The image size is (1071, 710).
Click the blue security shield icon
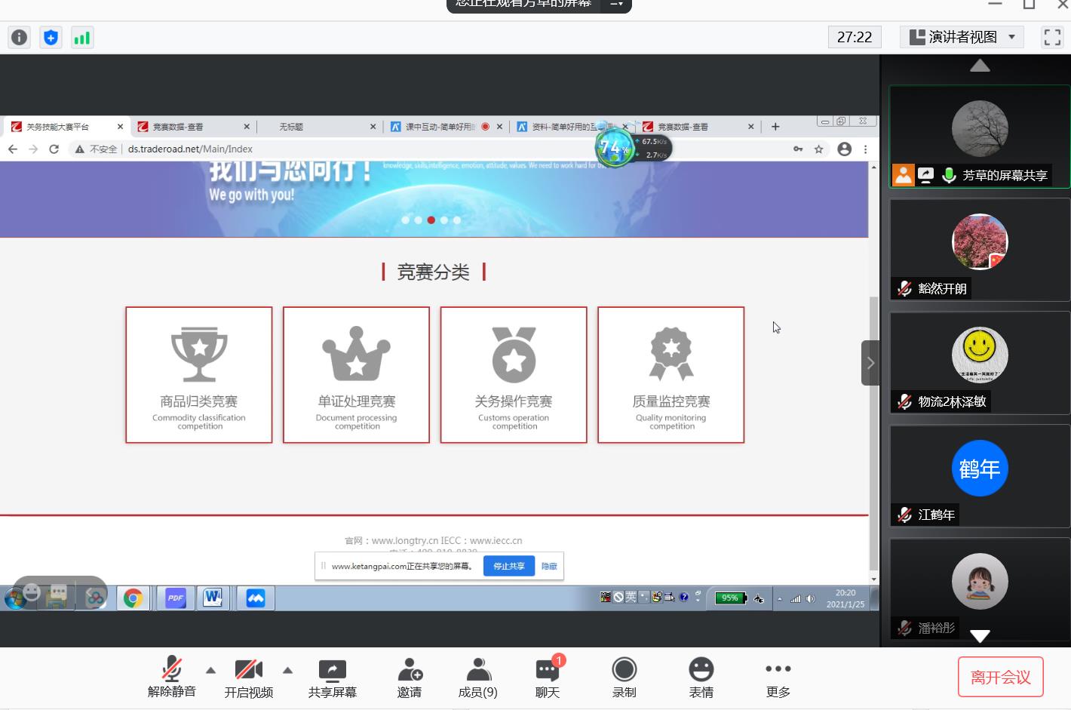click(x=51, y=37)
